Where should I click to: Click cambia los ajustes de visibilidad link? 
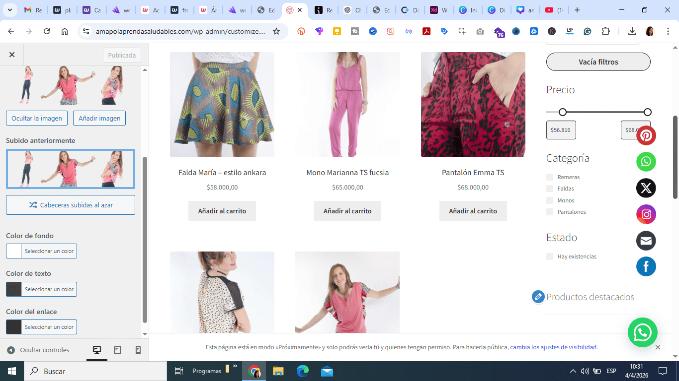554,347
